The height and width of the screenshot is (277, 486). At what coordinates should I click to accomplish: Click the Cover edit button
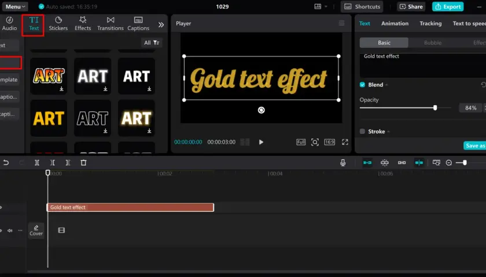36,230
